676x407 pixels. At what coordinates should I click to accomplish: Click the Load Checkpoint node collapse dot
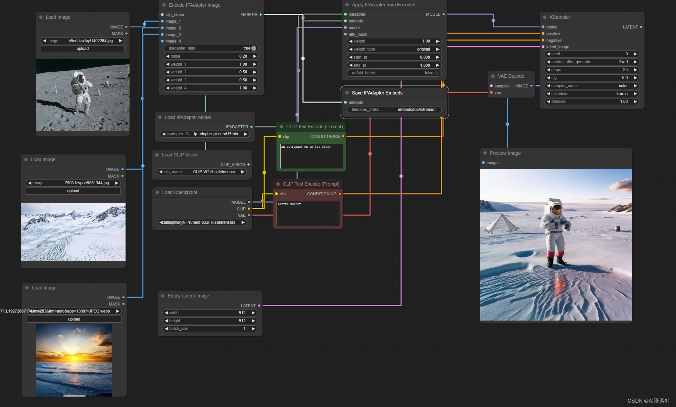click(157, 192)
